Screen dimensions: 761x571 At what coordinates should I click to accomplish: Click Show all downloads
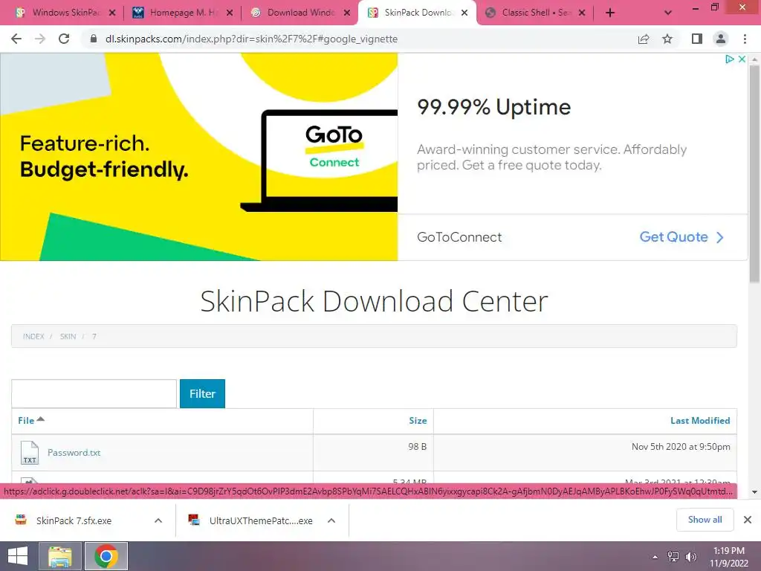click(x=705, y=520)
